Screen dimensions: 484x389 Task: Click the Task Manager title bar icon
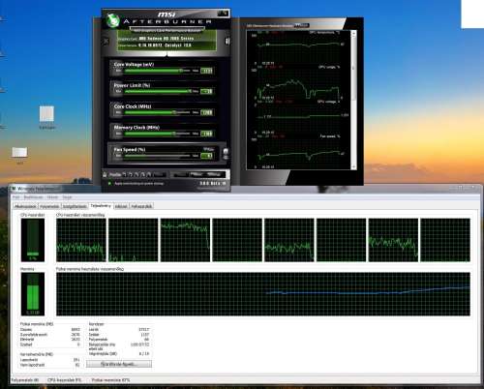point(14,189)
